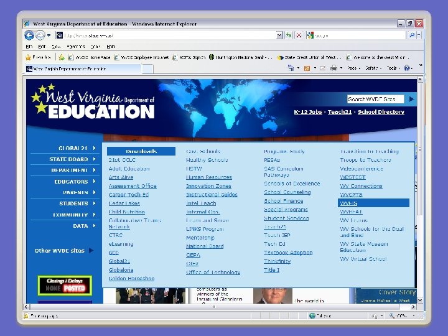Click the site search go arrow
This screenshot has width=448, height=336.
411,99
